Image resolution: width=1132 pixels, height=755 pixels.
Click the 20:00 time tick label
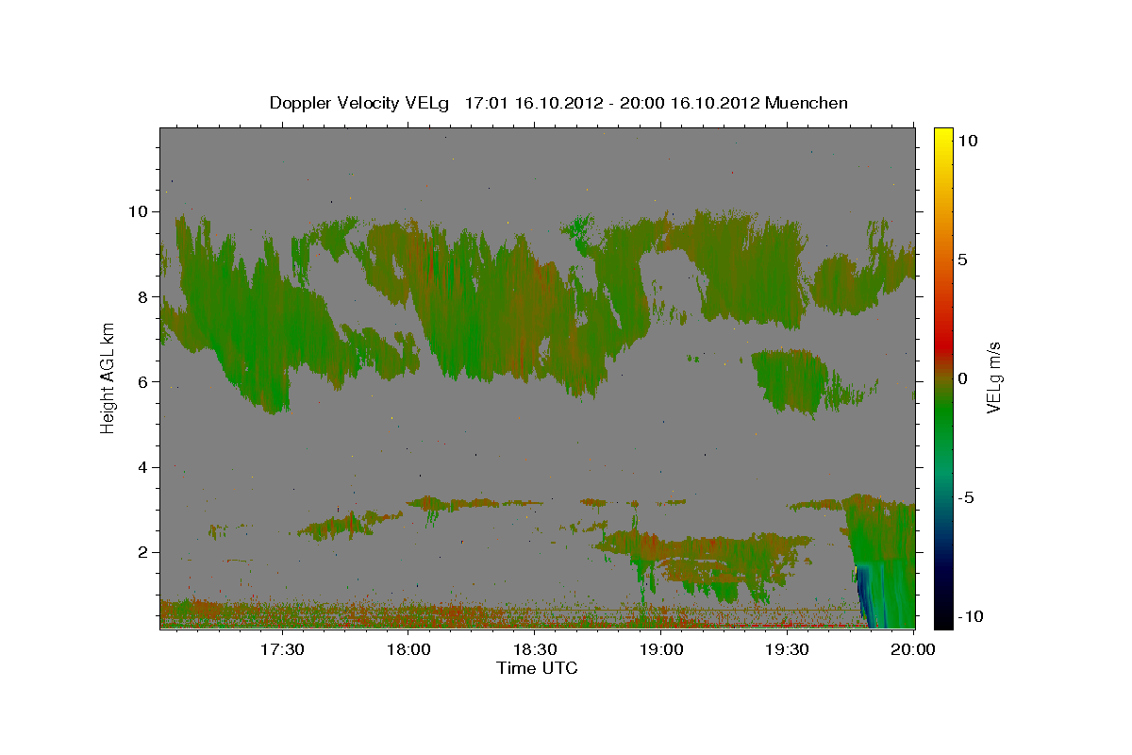tap(914, 649)
